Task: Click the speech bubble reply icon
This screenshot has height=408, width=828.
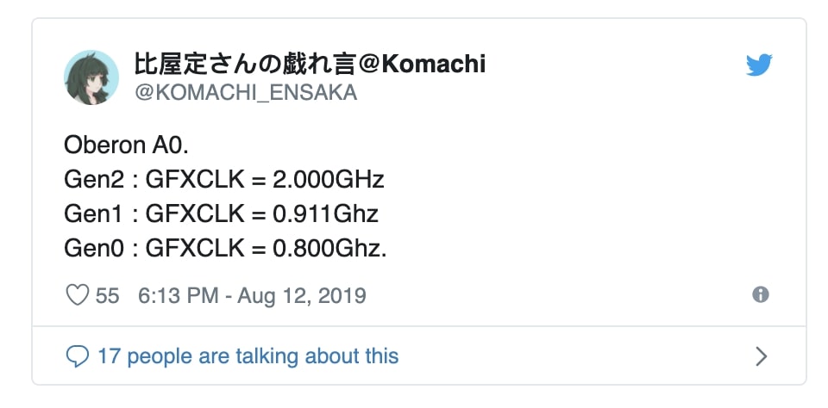Action: 78,355
